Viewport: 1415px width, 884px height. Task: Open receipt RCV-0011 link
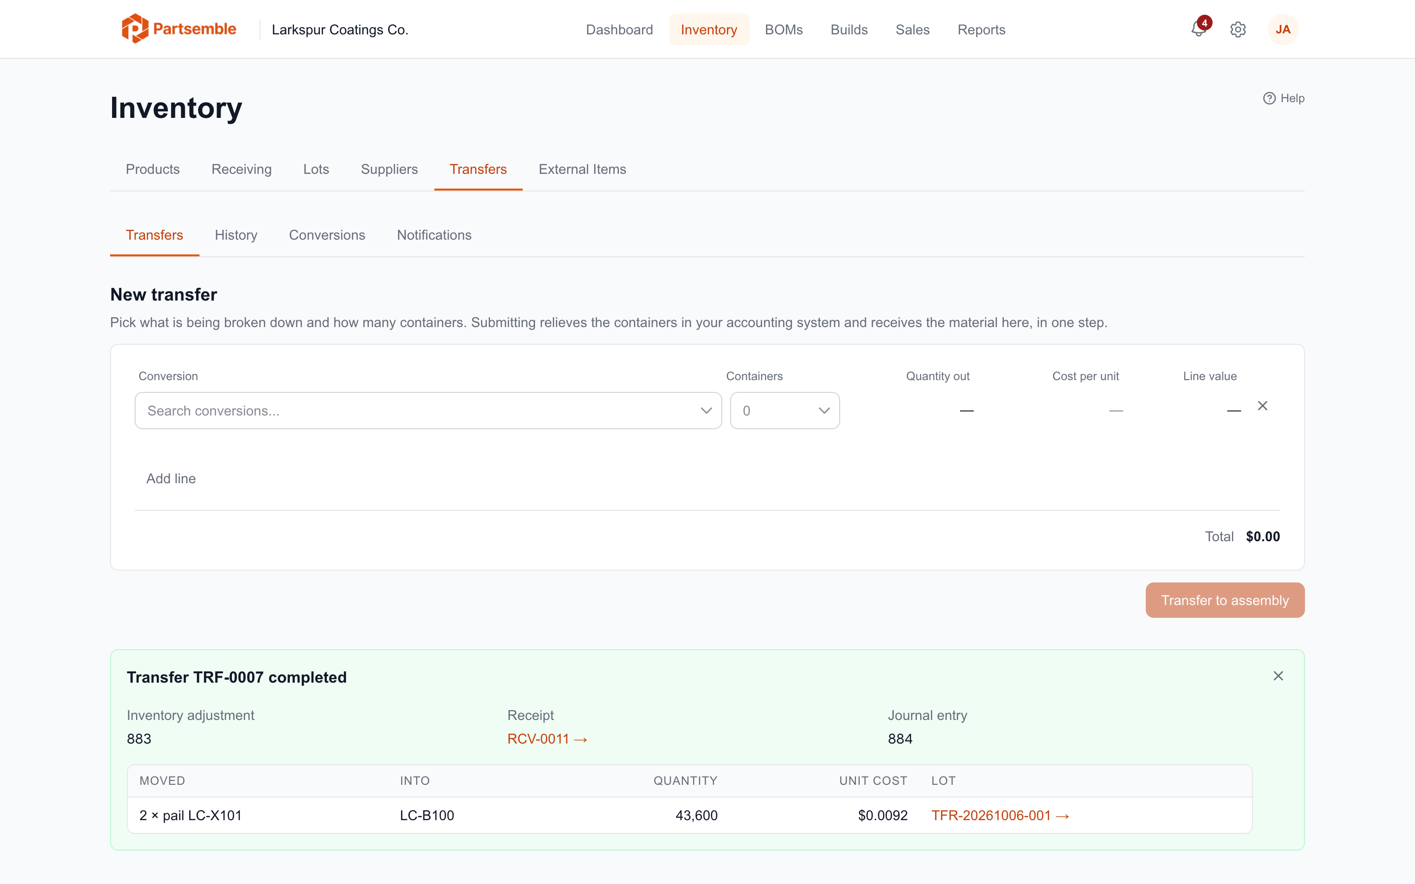(x=547, y=739)
